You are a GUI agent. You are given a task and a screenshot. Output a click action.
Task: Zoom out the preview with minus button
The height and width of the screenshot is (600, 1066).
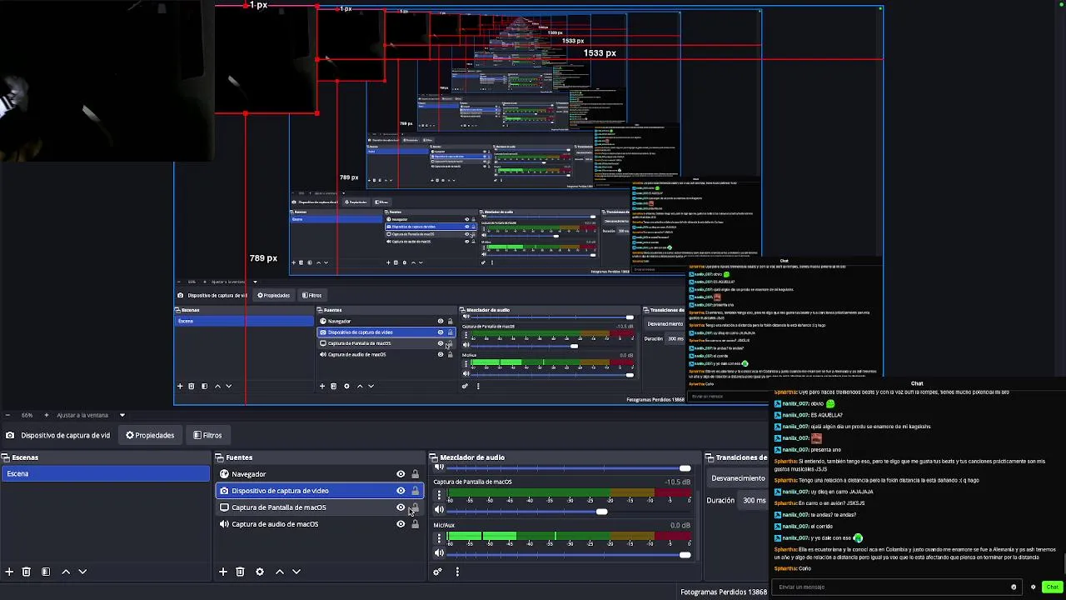[x=7, y=415]
